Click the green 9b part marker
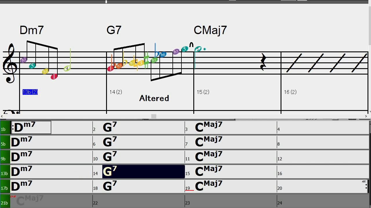Image resolution: width=371 pixels, height=208 pixels. pyautogui.click(x=5, y=157)
